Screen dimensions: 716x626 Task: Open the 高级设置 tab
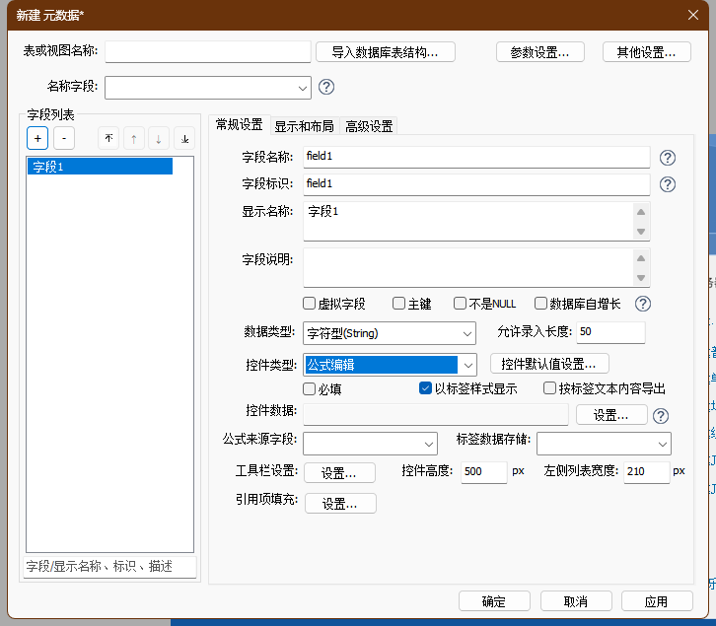tap(369, 126)
